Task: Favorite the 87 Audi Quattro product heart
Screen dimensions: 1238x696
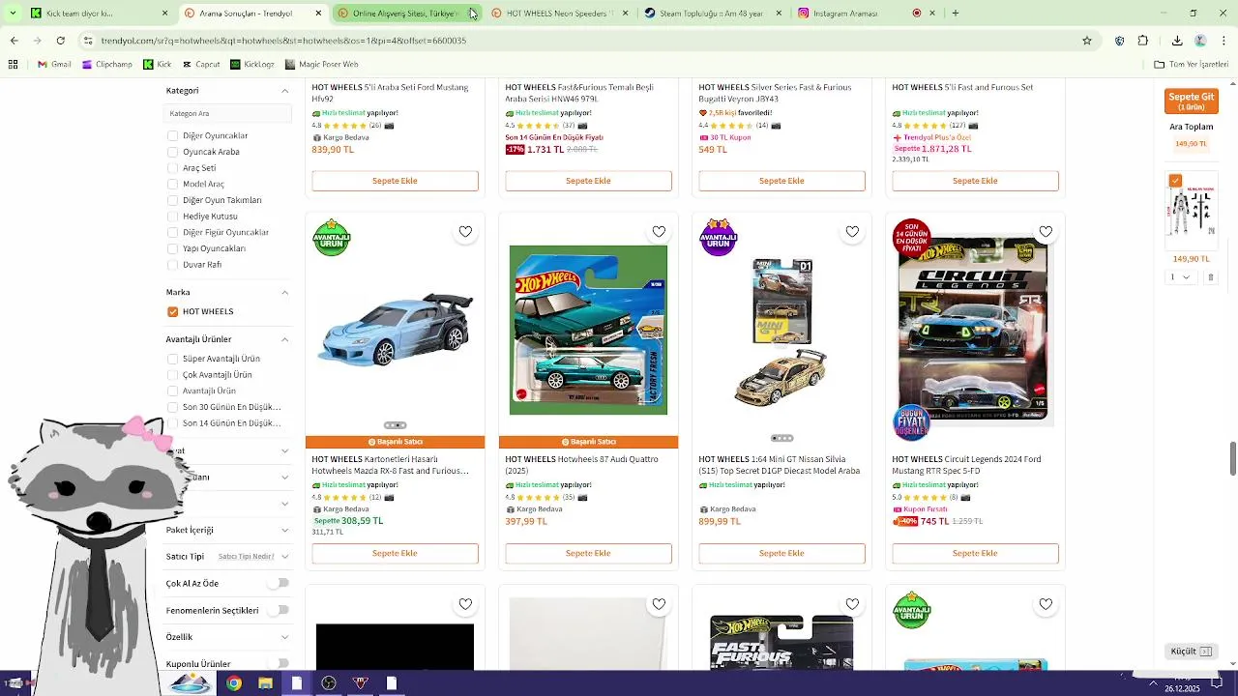Action: pyautogui.click(x=659, y=232)
